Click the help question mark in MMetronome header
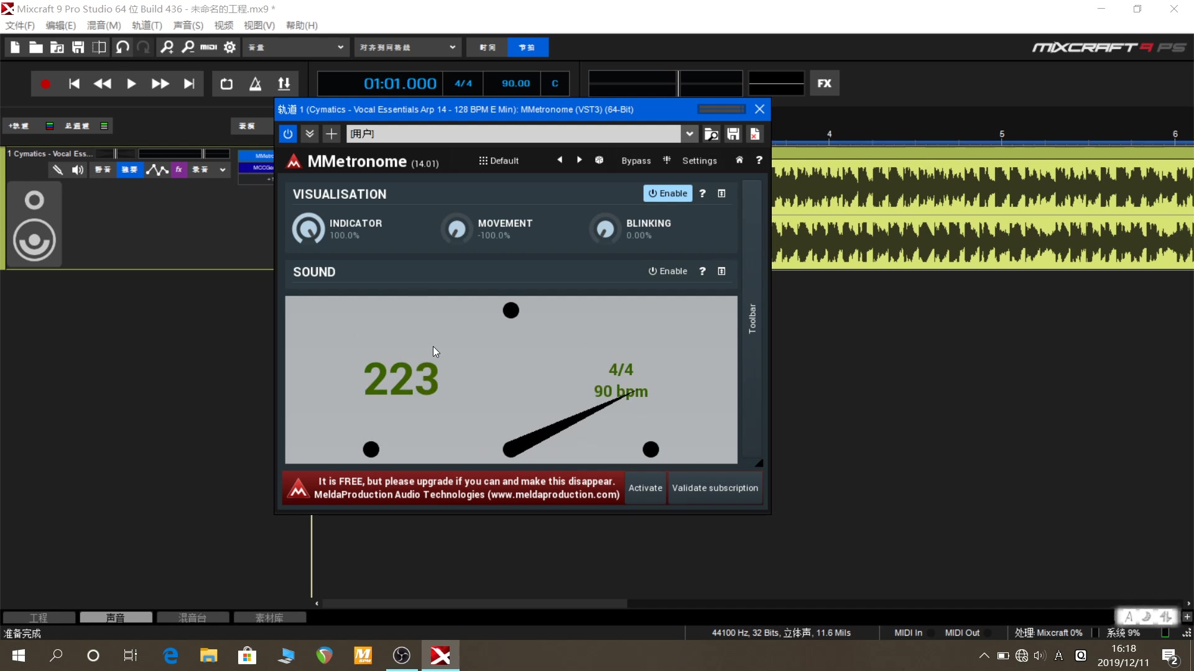The height and width of the screenshot is (671, 1194). [x=759, y=160]
